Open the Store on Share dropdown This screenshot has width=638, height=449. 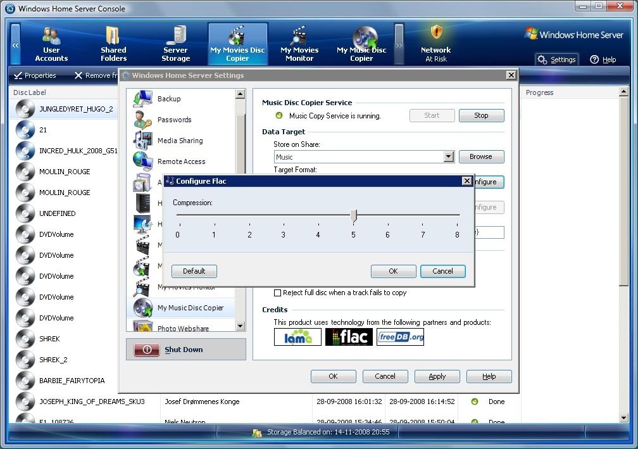click(x=449, y=156)
